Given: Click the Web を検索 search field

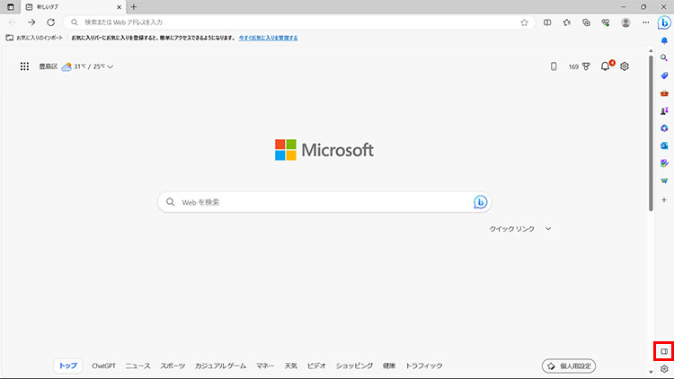Looking at the screenshot, I should (x=315, y=202).
